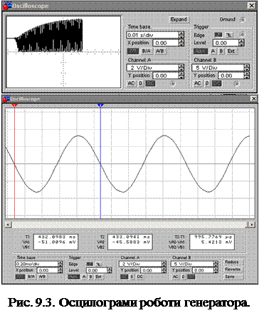
Task: Click the Ground terminal in the small oscilloscope
Action: coord(242,19)
